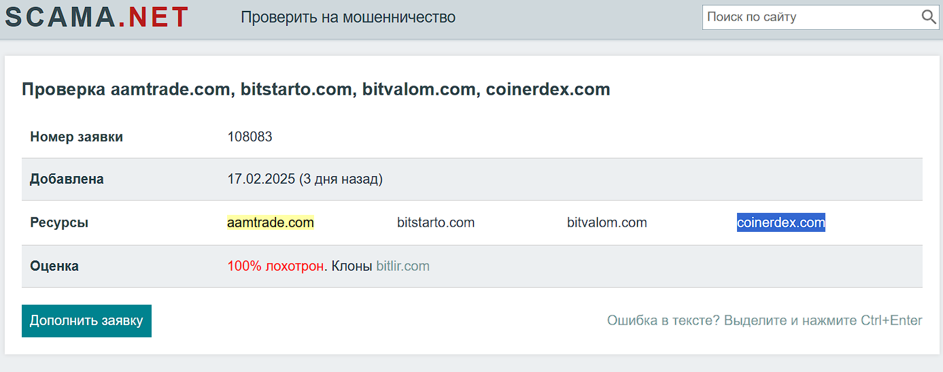Open the SCAMA.NET logo homepage
The image size is (943, 372).
pos(97,17)
